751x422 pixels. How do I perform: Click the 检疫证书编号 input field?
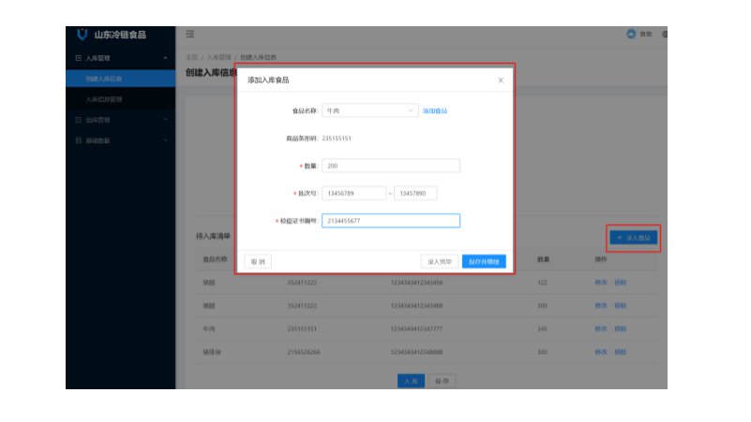pyautogui.click(x=390, y=221)
